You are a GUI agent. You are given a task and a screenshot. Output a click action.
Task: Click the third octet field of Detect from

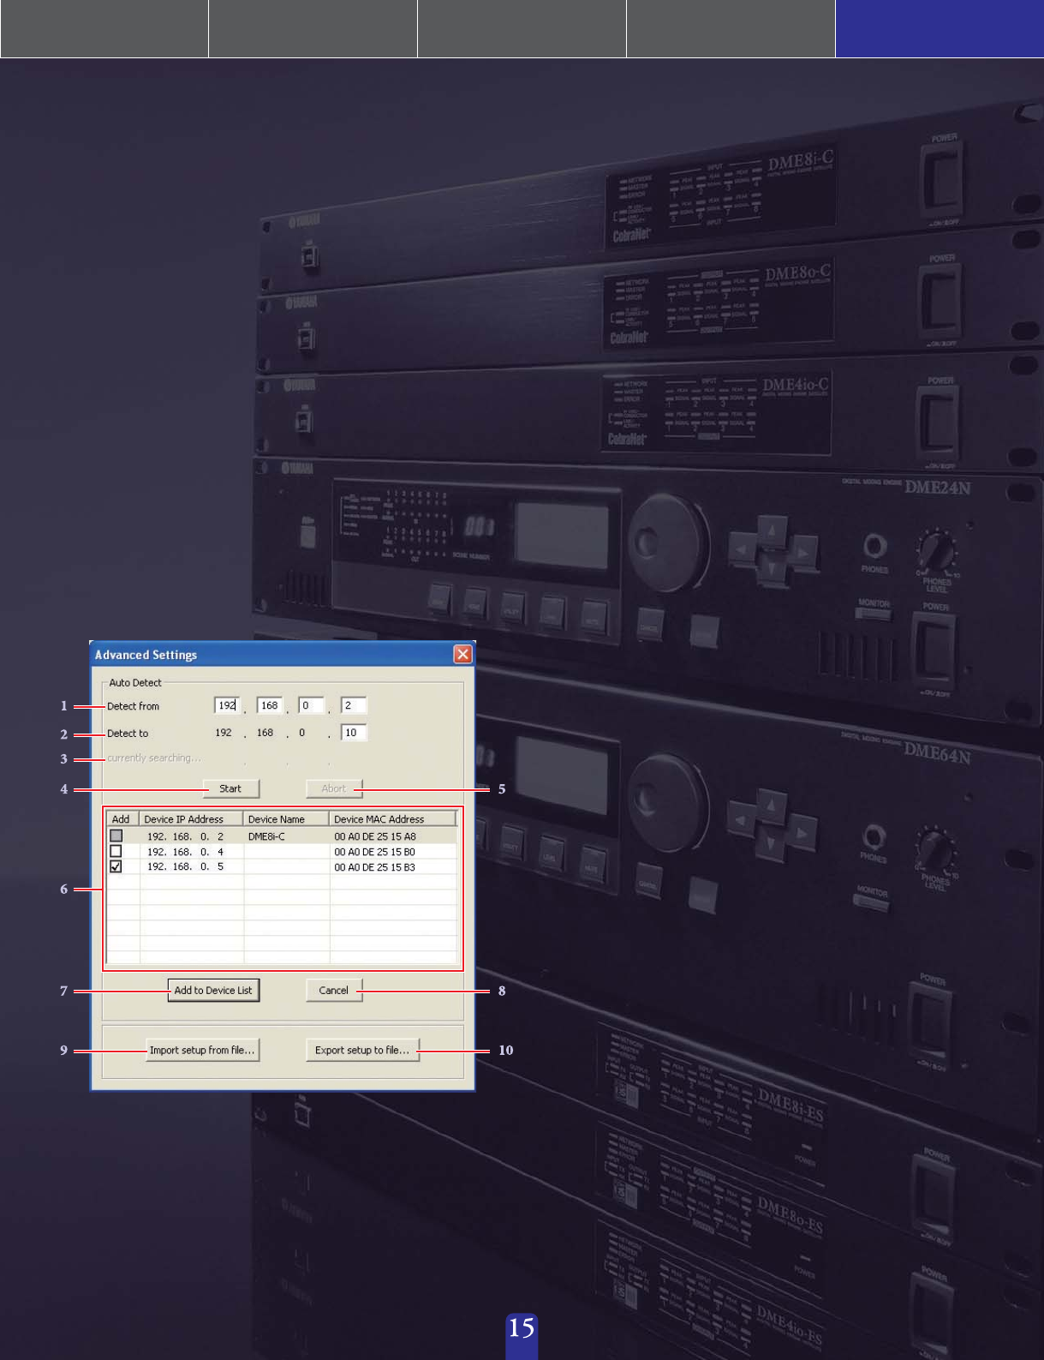coord(311,705)
